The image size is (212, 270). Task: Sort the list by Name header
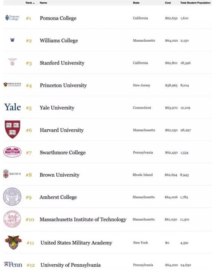(43, 3)
